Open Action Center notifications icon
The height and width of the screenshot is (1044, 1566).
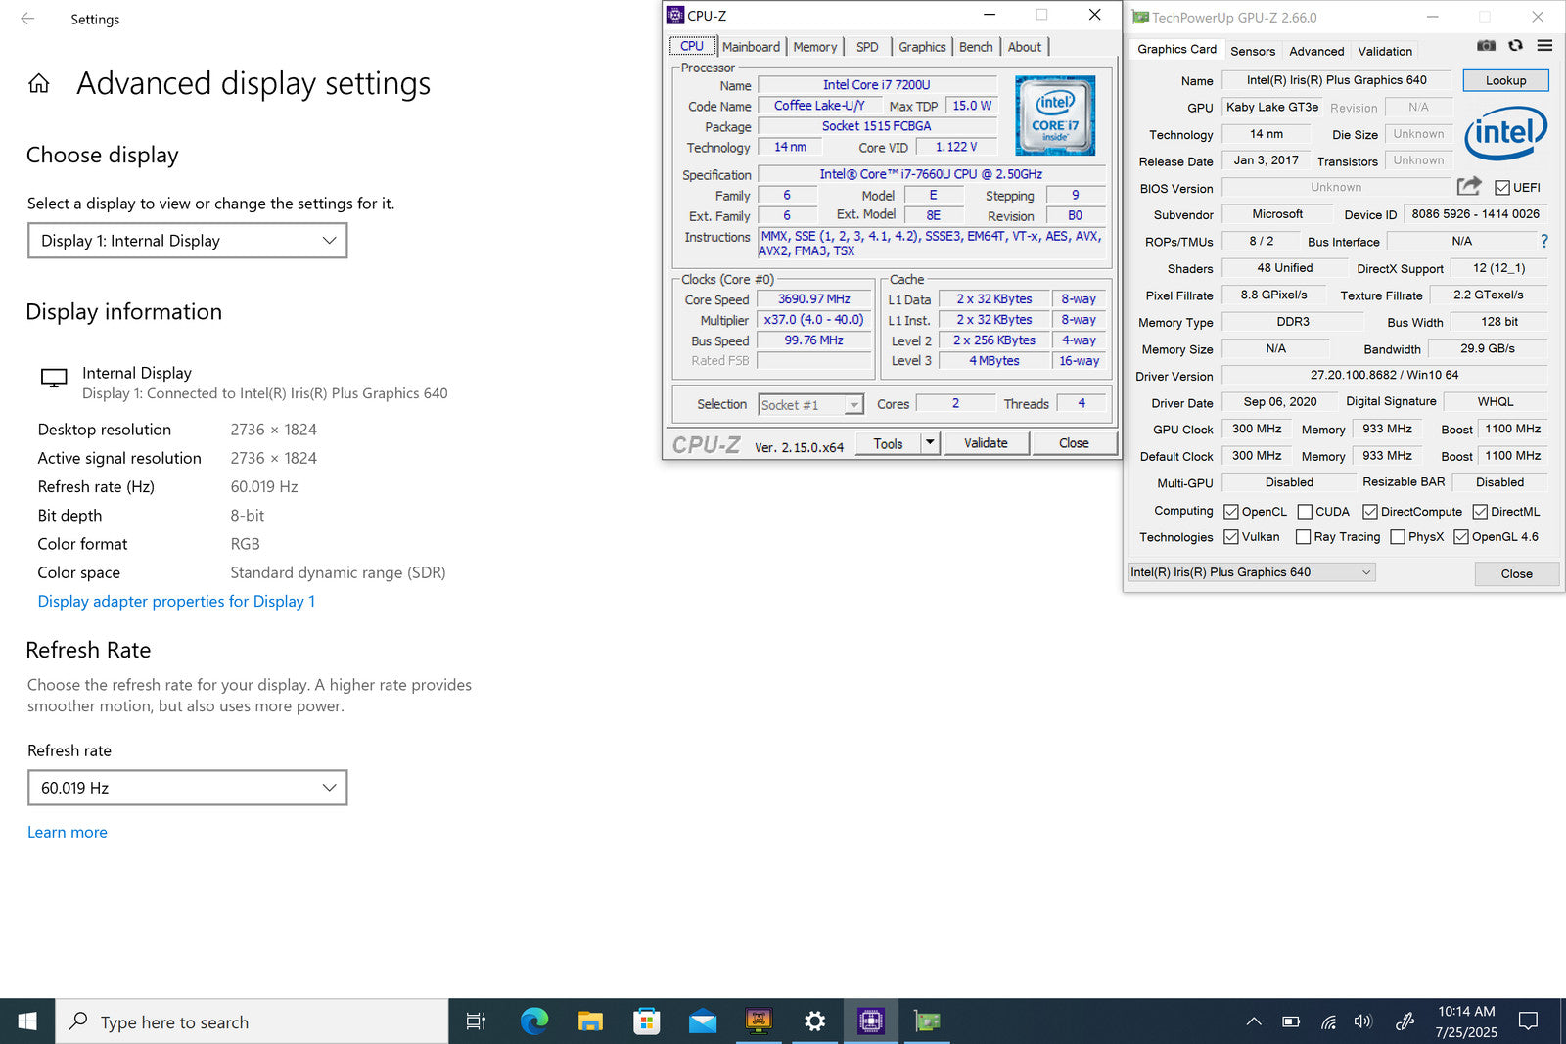pyautogui.click(x=1528, y=1021)
